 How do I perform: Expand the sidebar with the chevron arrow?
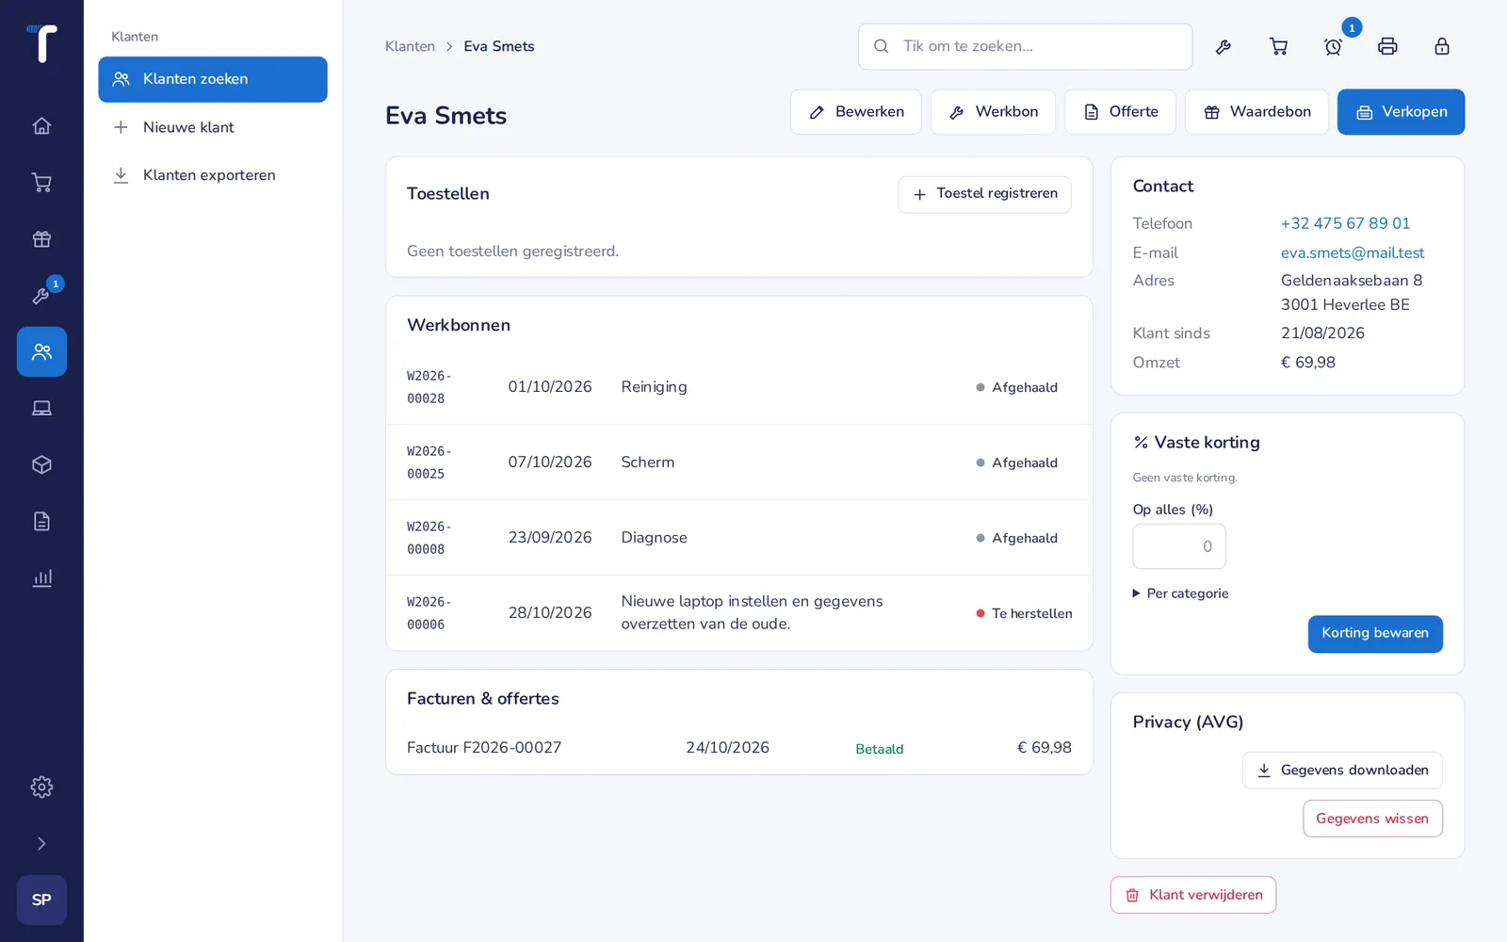click(x=41, y=843)
